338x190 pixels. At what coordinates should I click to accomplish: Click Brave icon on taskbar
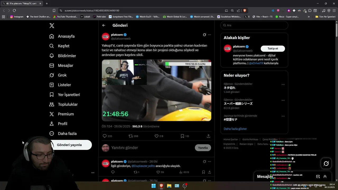point(161,186)
